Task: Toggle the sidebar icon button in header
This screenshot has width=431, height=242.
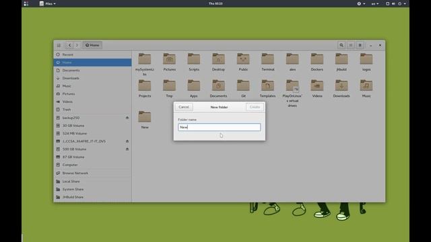Action: pos(59,45)
